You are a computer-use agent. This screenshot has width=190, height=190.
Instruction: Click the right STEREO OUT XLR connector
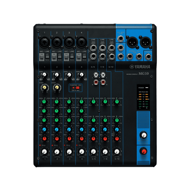(x=145, y=42)
